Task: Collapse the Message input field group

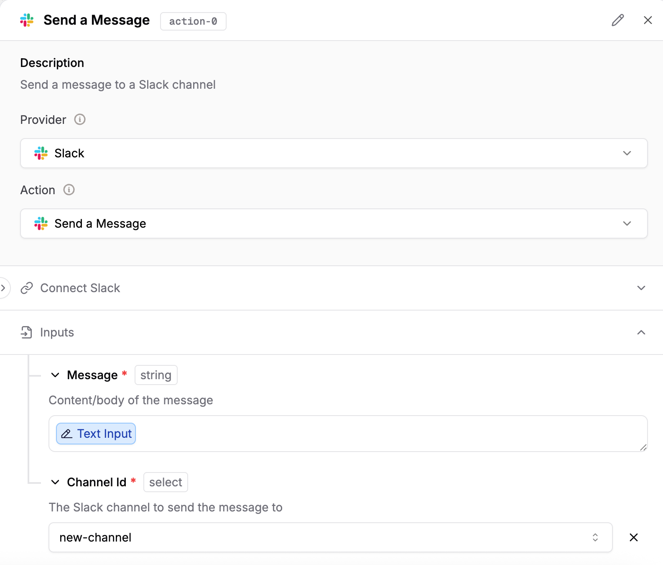Action: [55, 375]
